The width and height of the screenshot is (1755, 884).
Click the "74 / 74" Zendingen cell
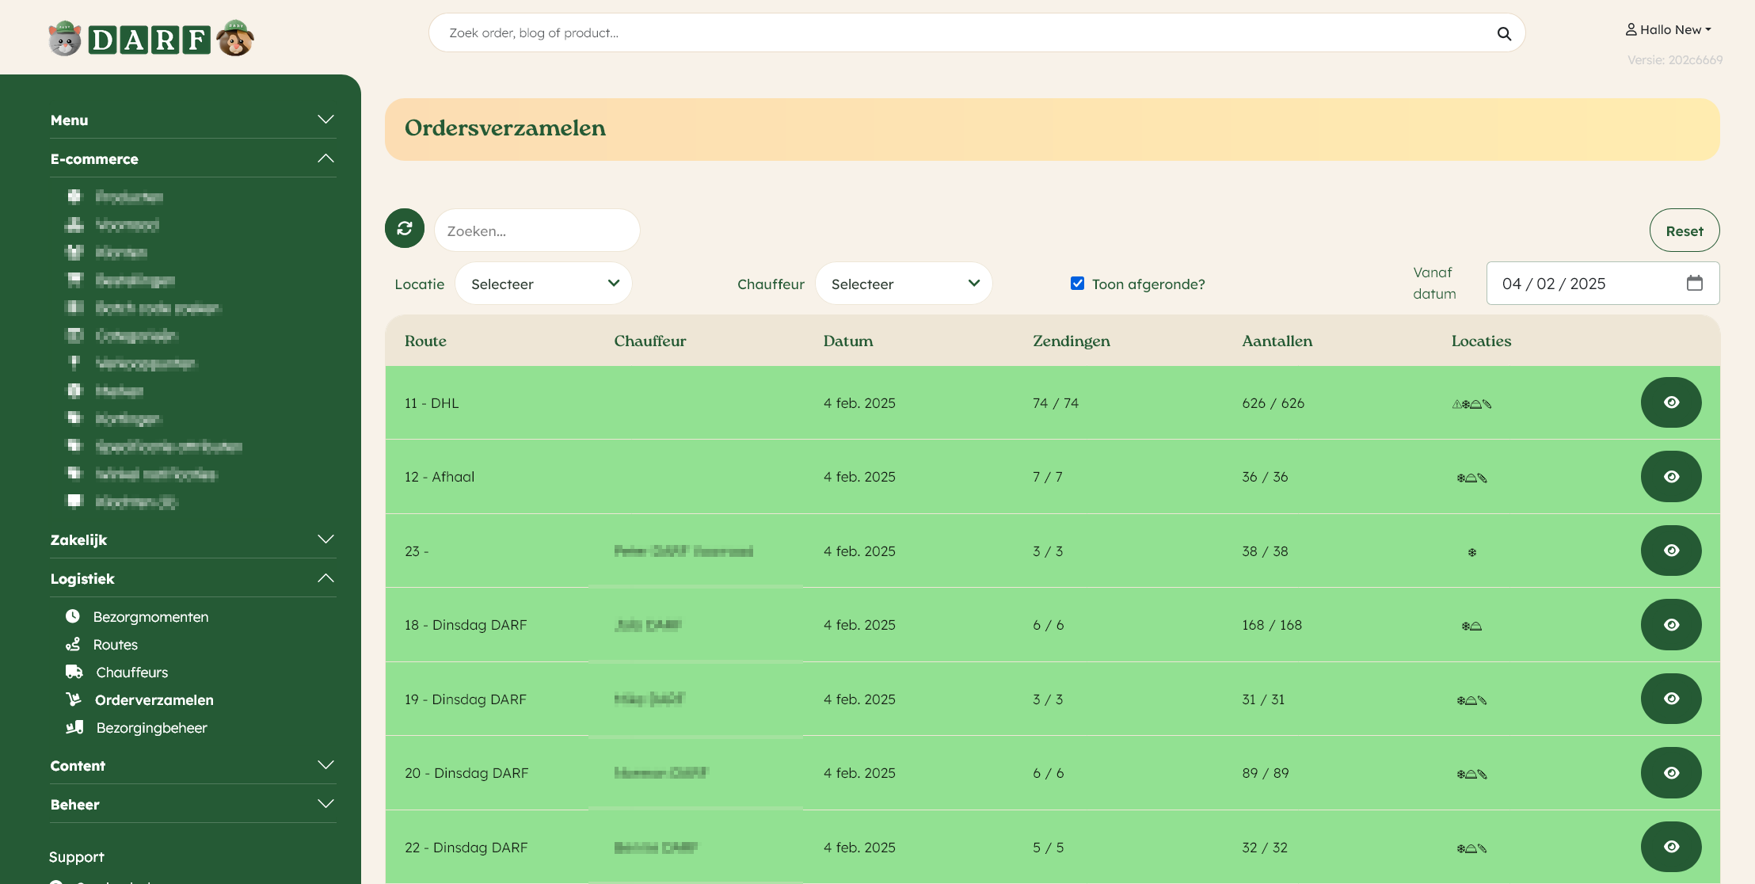click(1056, 402)
